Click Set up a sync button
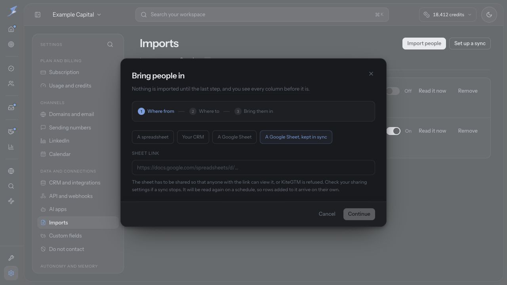The width and height of the screenshot is (507, 285). (470, 44)
